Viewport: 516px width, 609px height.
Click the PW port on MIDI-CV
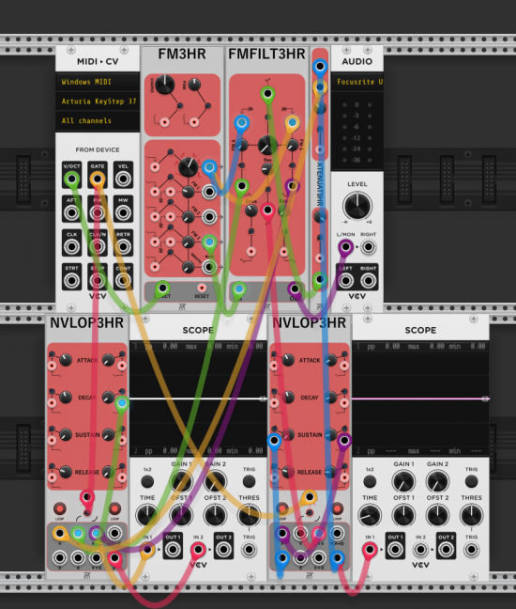click(97, 212)
